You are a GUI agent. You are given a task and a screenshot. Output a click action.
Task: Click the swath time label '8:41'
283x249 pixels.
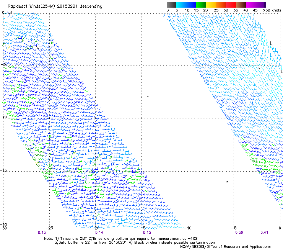tap(264, 233)
